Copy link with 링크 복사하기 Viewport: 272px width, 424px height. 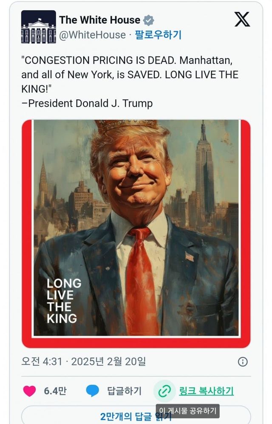click(206, 391)
